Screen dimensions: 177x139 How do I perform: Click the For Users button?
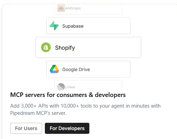tap(26, 128)
